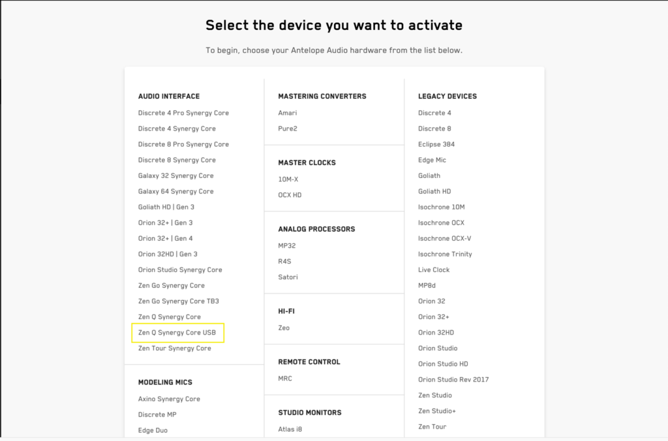Select Edge Mic legacy device
Image resolution: width=668 pixels, height=441 pixels.
432,160
